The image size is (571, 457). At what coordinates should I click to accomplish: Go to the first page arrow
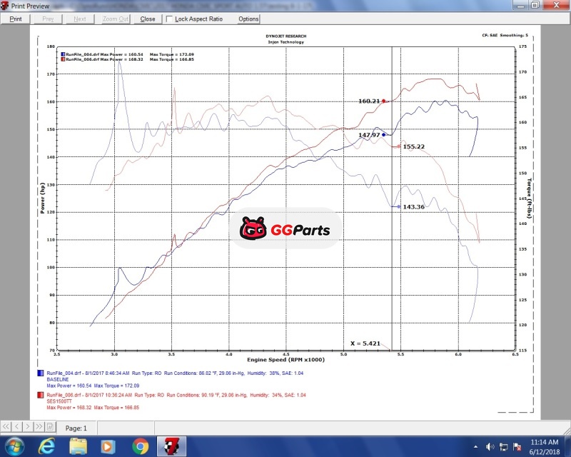[8, 428]
